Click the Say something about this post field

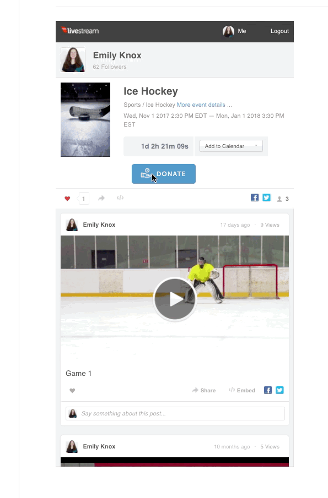[x=175, y=413]
